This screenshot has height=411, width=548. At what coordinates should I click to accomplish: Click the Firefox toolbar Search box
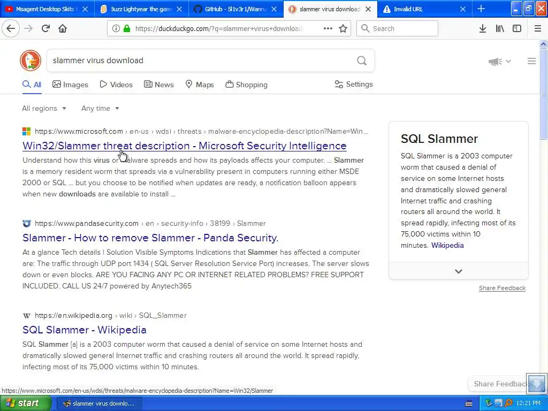point(398,28)
